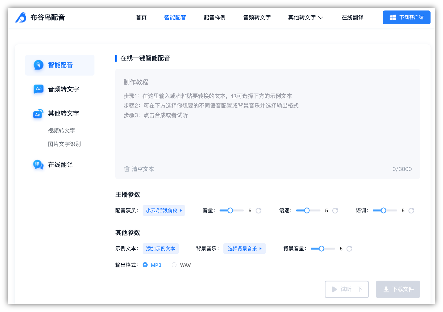Reset 背景音量 with its refresh icon

click(349, 249)
